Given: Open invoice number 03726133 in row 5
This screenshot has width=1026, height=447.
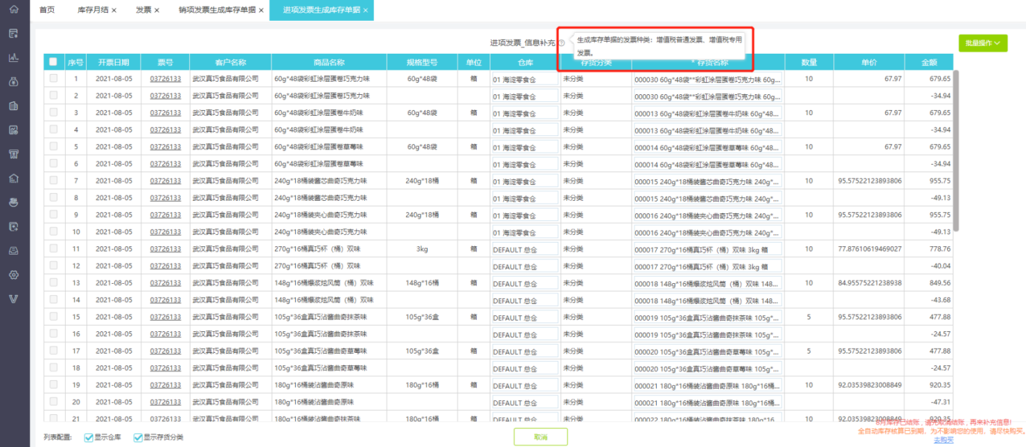Looking at the screenshot, I should [x=165, y=147].
